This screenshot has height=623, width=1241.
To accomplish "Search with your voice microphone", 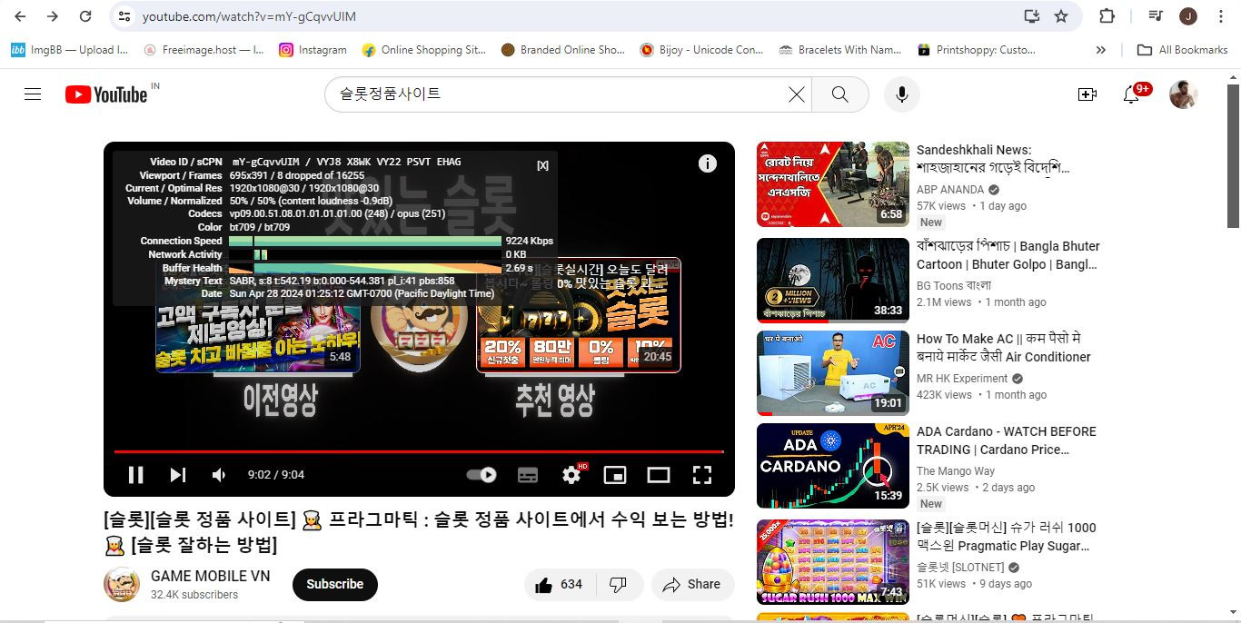I will [x=902, y=94].
